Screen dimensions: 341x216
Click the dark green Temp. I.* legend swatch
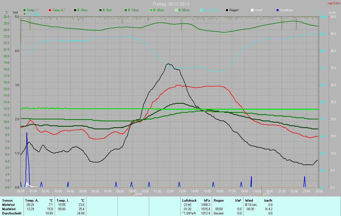[25, 10]
